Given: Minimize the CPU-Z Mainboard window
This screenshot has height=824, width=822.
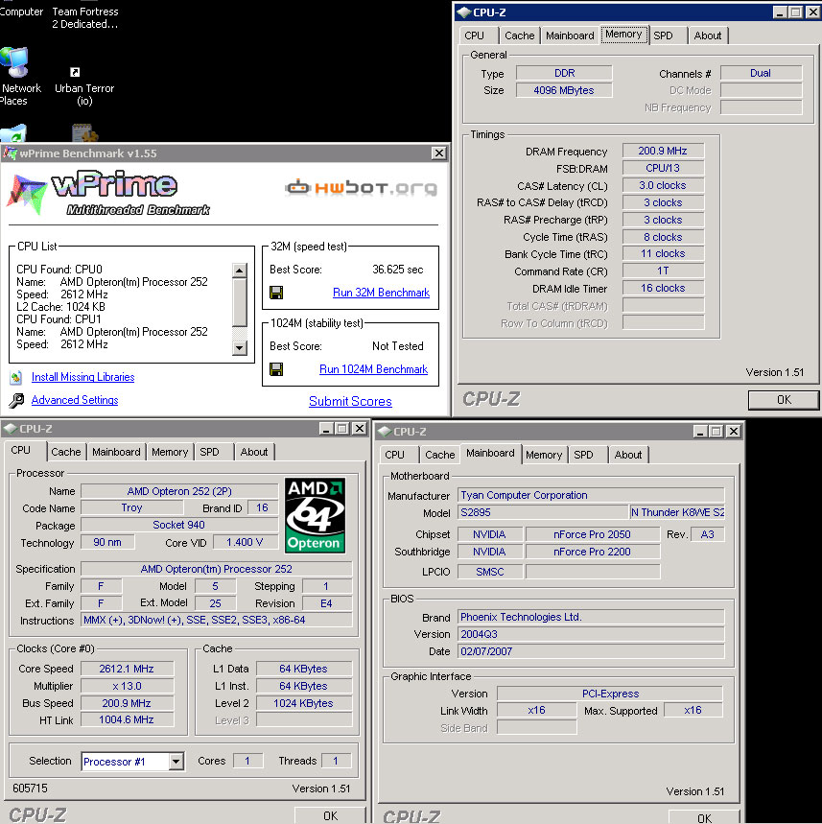Looking at the screenshot, I should (x=699, y=432).
